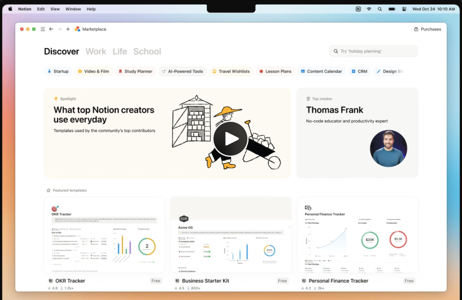Click Notion creator icon beside Business Starter Kit
This screenshot has width=462, height=300.
tap(177, 281)
